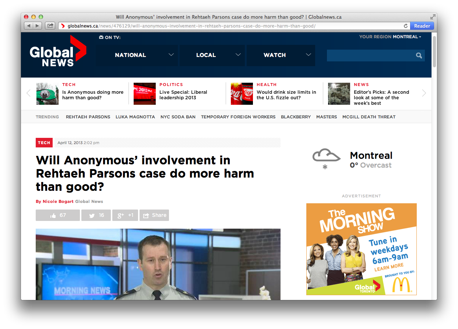Click the Global News logo
Image resolution: width=458 pixels, height=329 pixels.
(58, 51)
